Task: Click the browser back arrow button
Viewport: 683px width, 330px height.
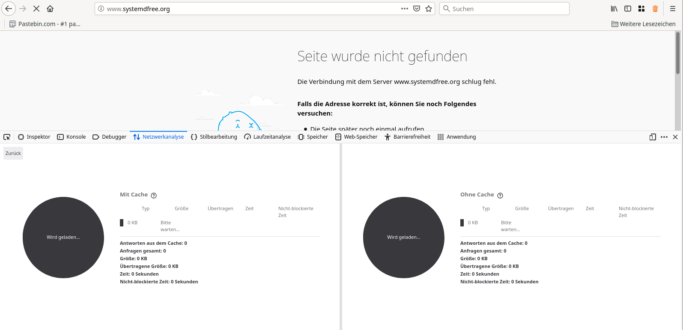Action: pyautogui.click(x=9, y=9)
